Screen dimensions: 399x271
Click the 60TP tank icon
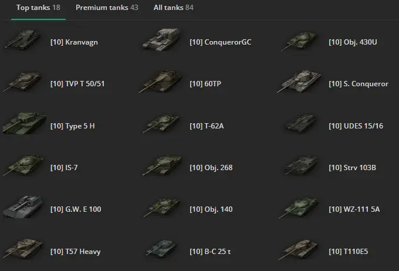tap(161, 82)
